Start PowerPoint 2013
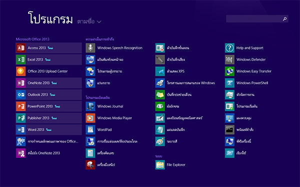300x187 pixels. click(48, 106)
